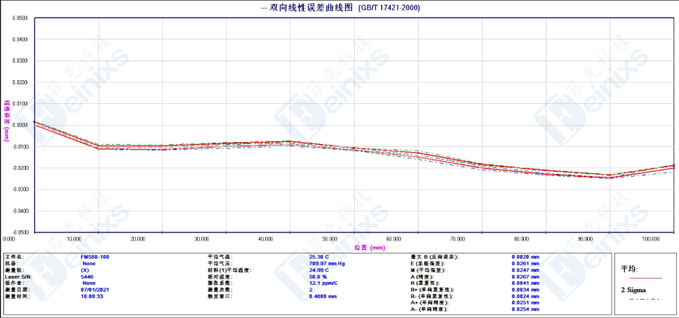
Task: Select the file name value FMS80-100
Action: point(94,257)
